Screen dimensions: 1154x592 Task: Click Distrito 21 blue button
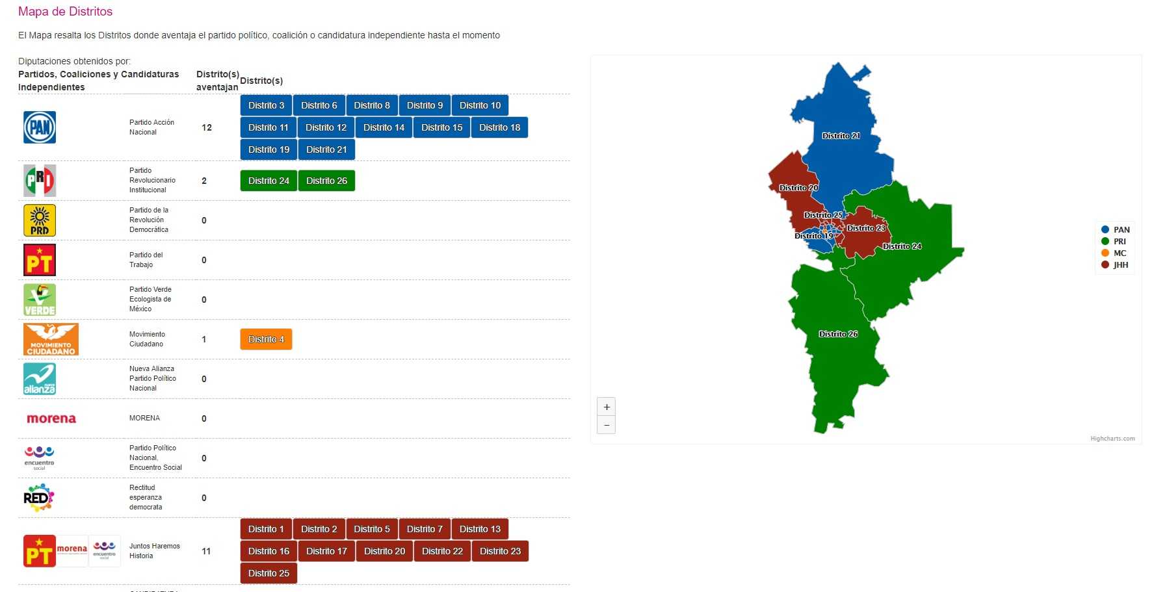click(x=326, y=149)
